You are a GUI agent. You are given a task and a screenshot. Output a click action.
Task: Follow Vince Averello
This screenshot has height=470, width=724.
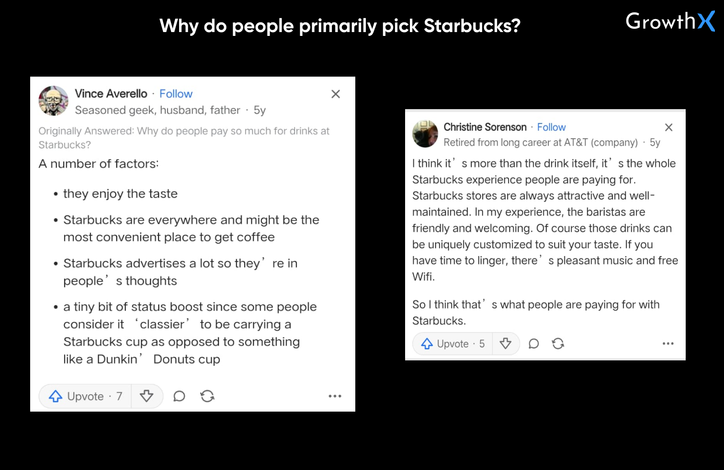(x=176, y=94)
